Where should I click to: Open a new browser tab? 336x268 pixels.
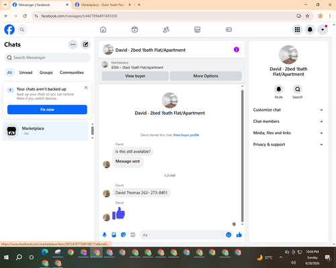pos(139,5)
